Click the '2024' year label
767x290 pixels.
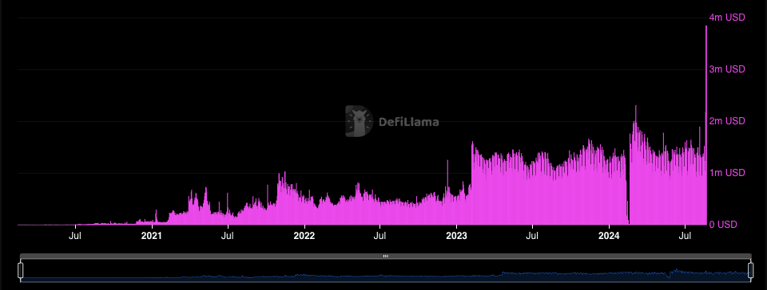click(609, 237)
